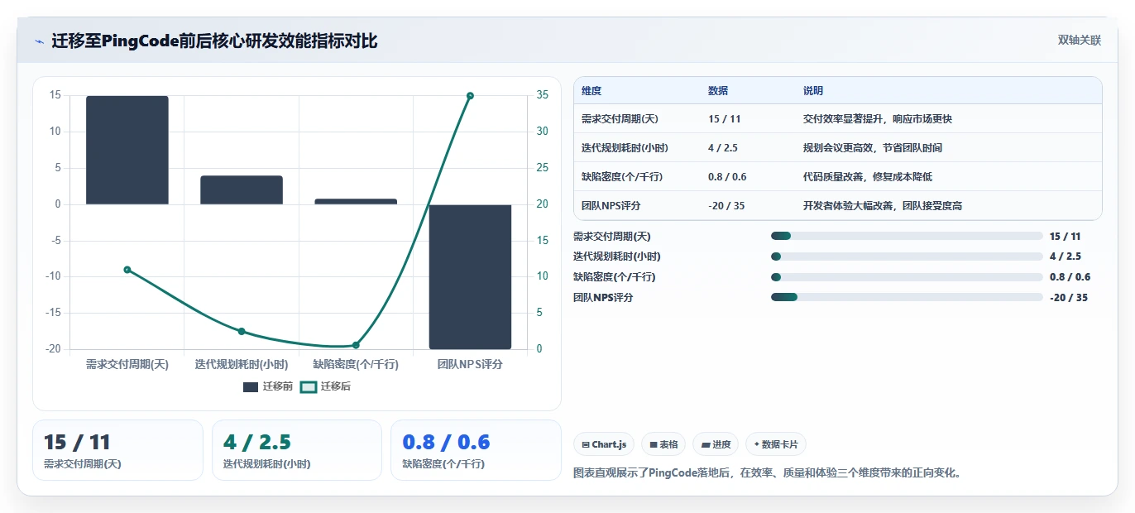Open the 0.8 / 0.6 stat card
Screen dimensions: 1135x513
click(x=476, y=450)
